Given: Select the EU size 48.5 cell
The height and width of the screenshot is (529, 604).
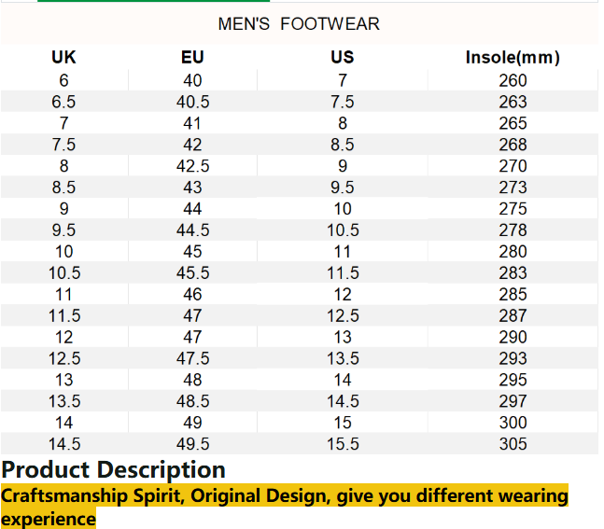Looking at the screenshot, I should click(192, 401).
